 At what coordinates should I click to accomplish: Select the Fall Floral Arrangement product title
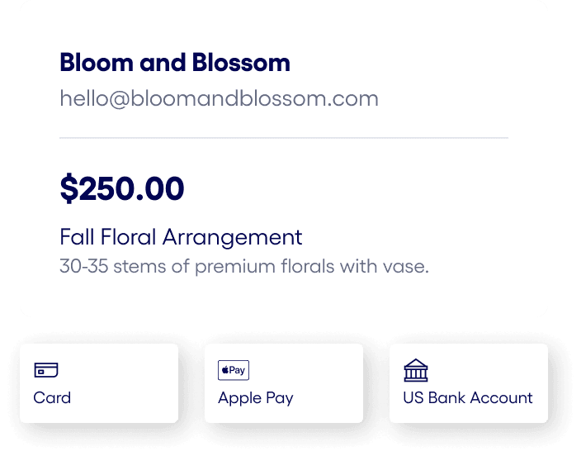[181, 237]
